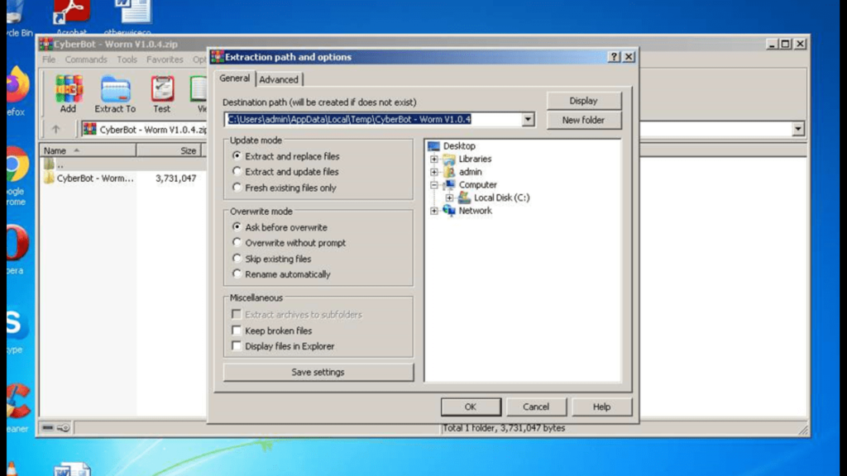Image resolution: width=847 pixels, height=476 pixels.
Task: Switch to the Advanced tab
Action: coord(279,79)
